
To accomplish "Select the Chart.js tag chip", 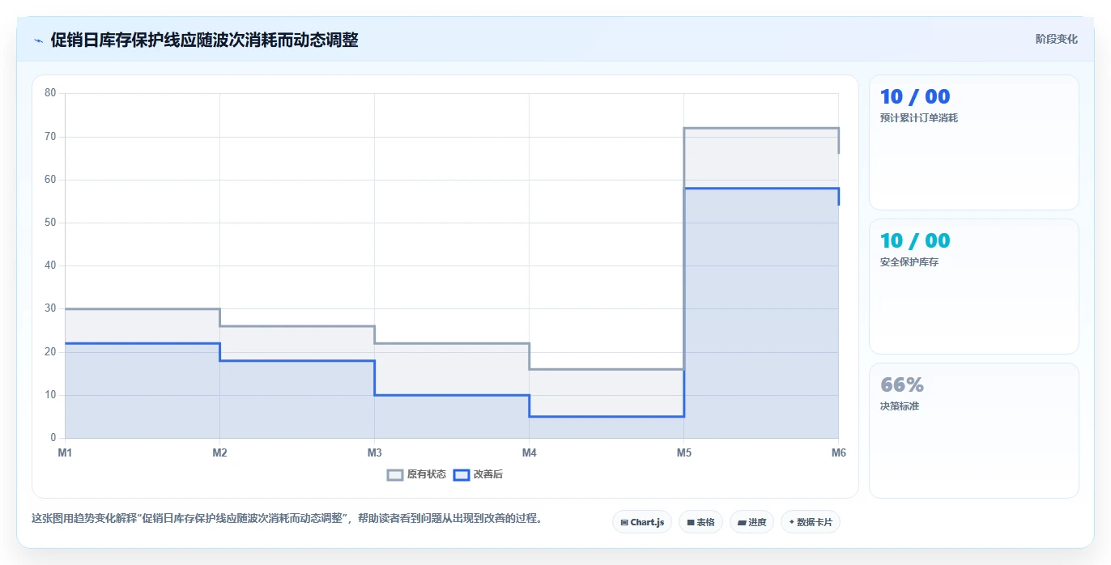I will point(642,522).
